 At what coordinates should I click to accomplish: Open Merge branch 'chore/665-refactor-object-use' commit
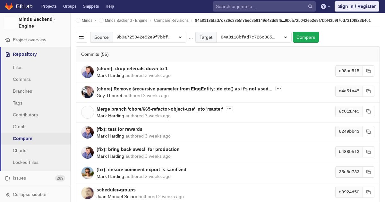pyautogui.click(x=160, y=109)
